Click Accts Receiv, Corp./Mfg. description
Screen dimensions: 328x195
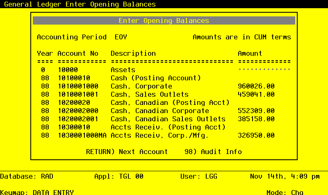(159, 136)
